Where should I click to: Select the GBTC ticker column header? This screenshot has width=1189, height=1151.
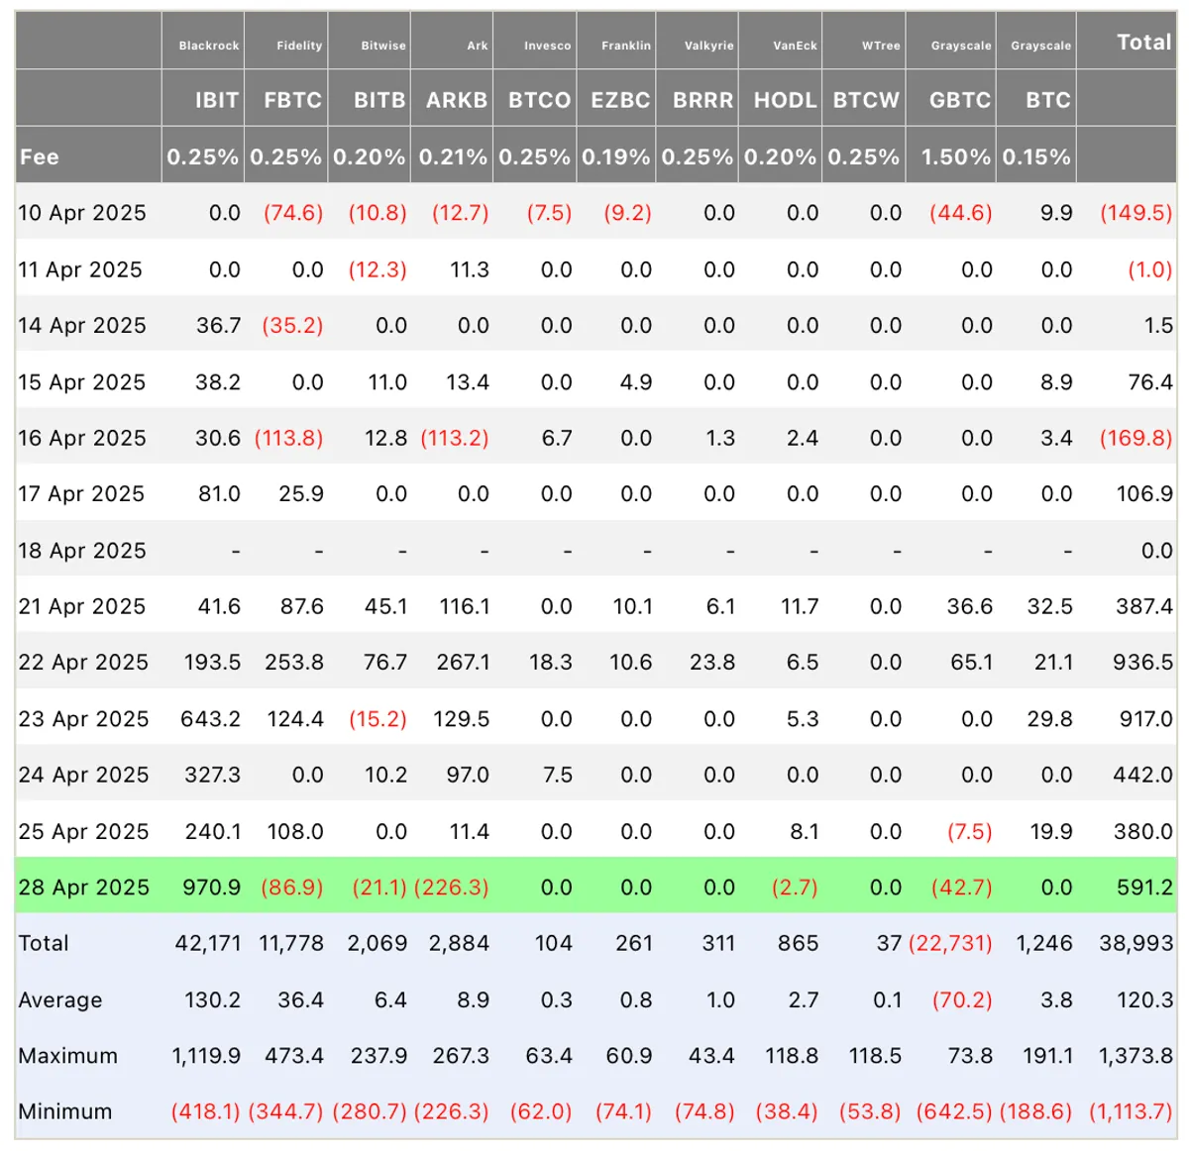click(960, 100)
